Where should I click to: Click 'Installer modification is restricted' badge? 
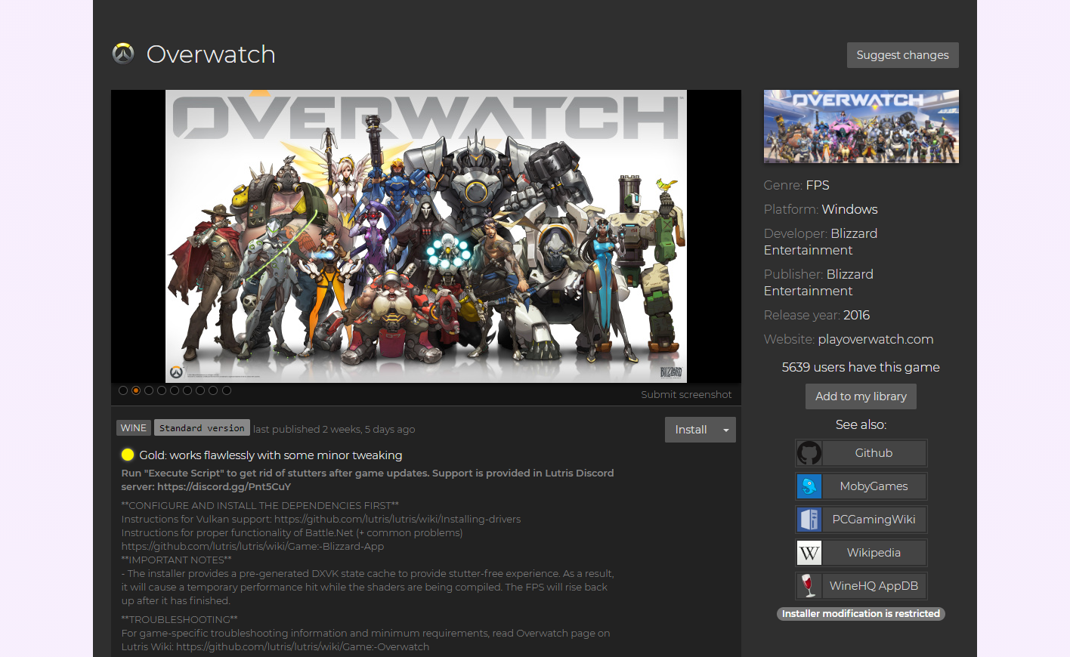tap(861, 614)
